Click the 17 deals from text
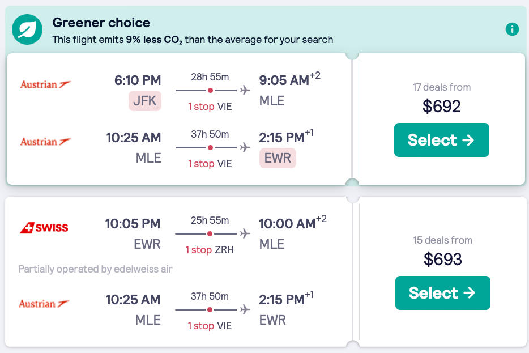Image resolution: width=529 pixels, height=353 pixels. pos(442,87)
